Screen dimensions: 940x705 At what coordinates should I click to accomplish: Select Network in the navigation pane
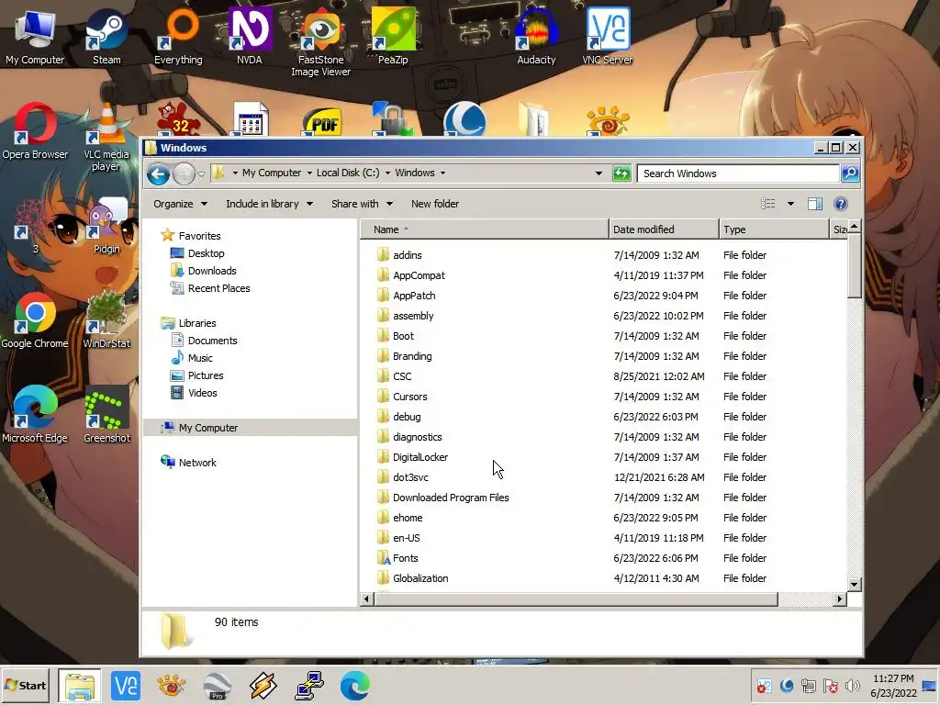pos(197,463)
